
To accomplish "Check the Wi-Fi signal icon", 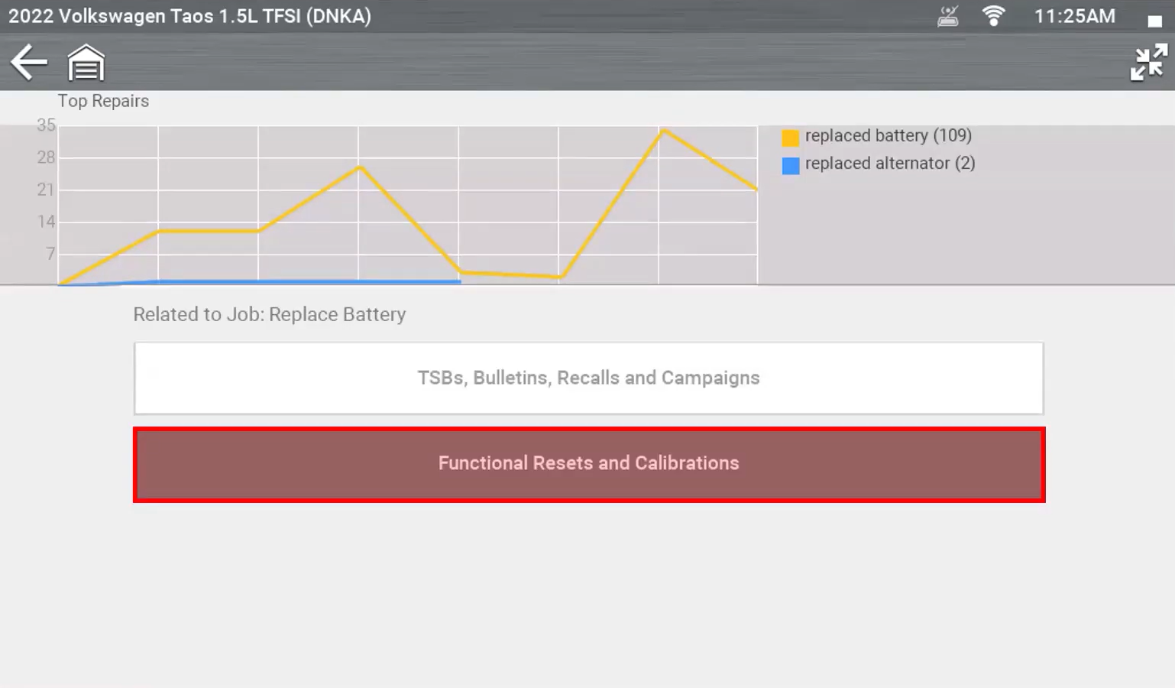I will [x=993, y=16].
